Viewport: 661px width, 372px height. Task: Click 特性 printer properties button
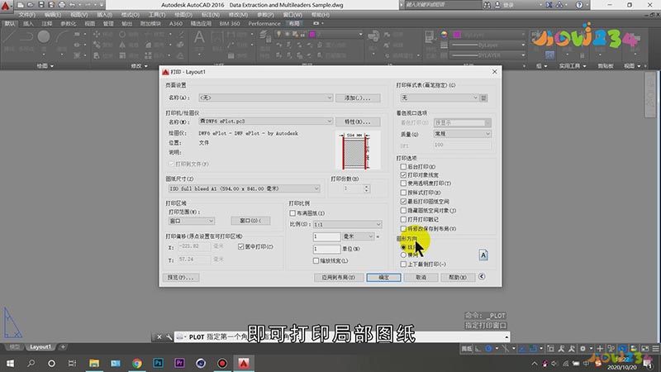(358, 122)
